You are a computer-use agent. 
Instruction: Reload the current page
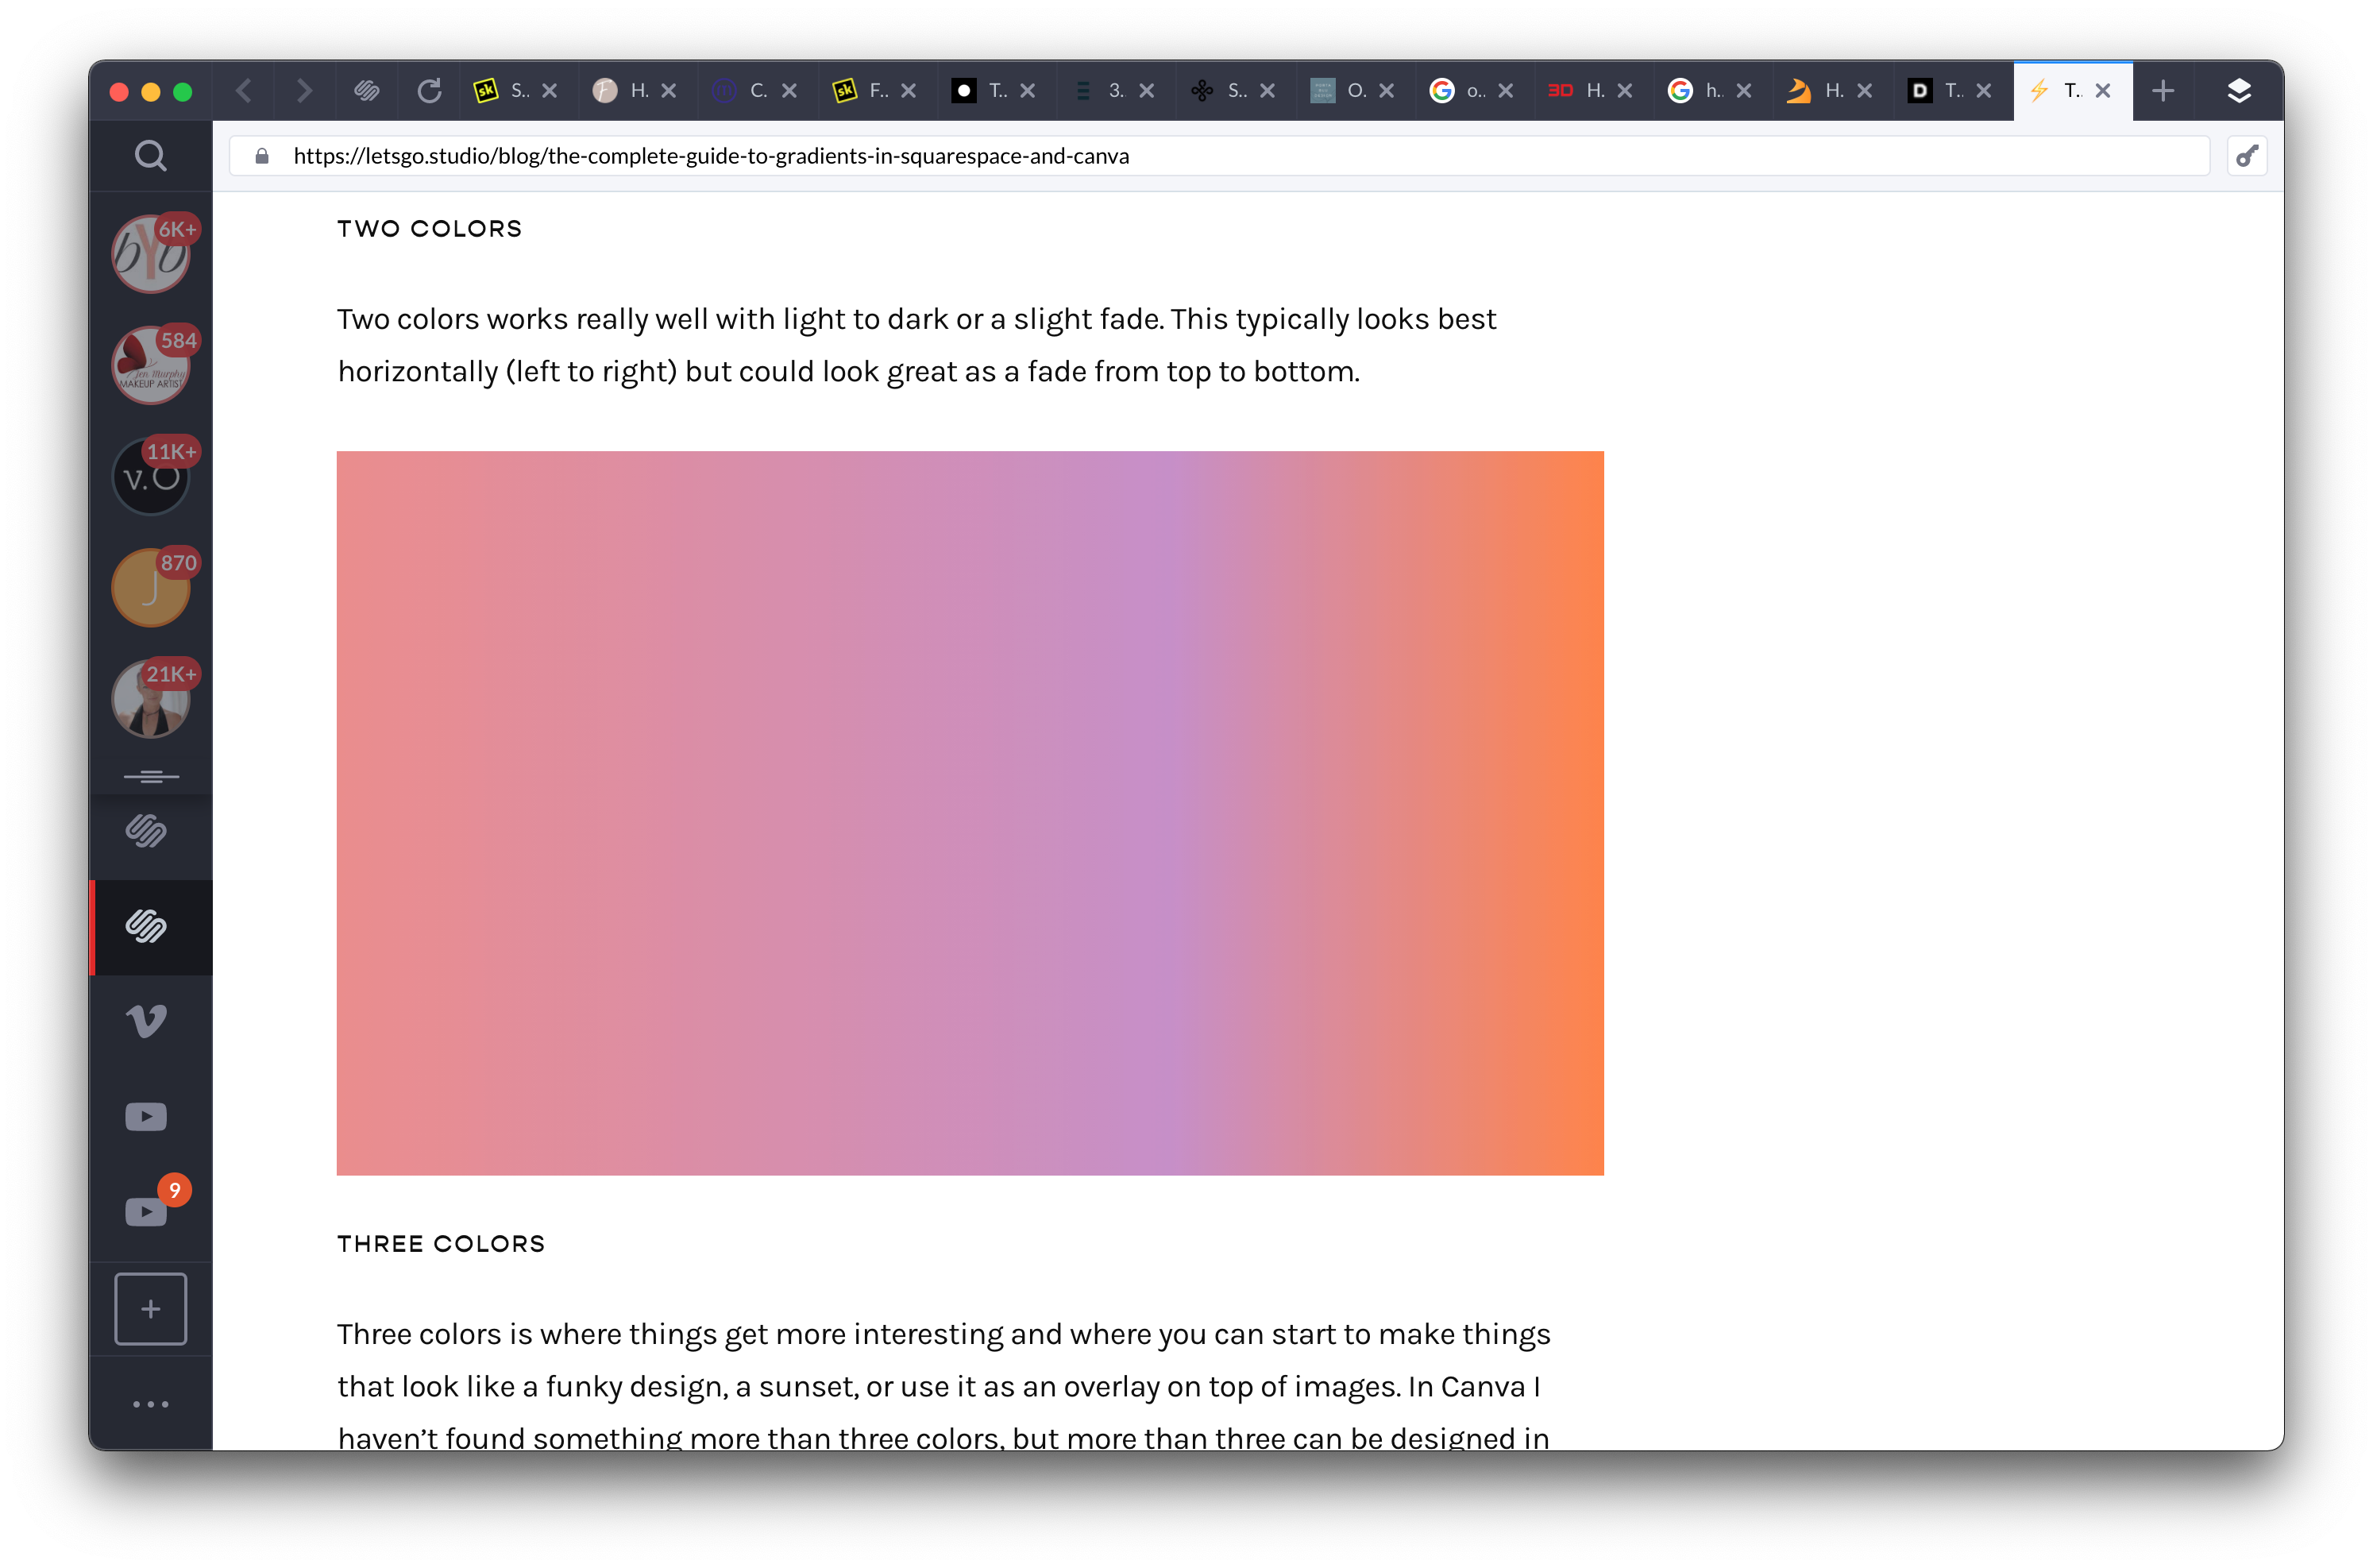pyautogui.click(x=429, y=91)
